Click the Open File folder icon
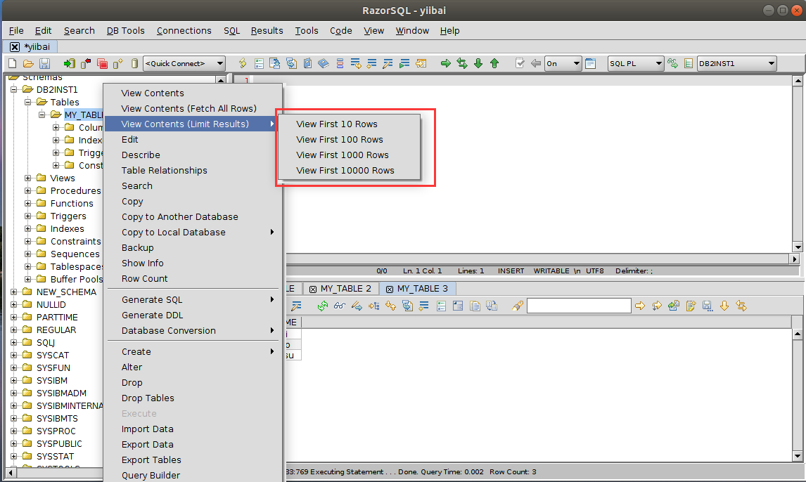This screenshot has height=482, width=806. click(x=28, y=63)
